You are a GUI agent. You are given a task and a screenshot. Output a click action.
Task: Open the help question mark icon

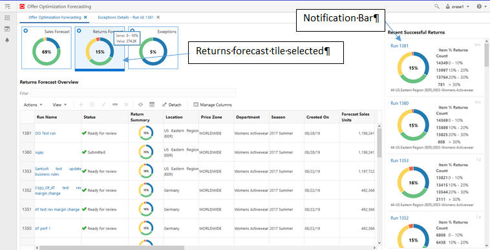coord(479,6)
